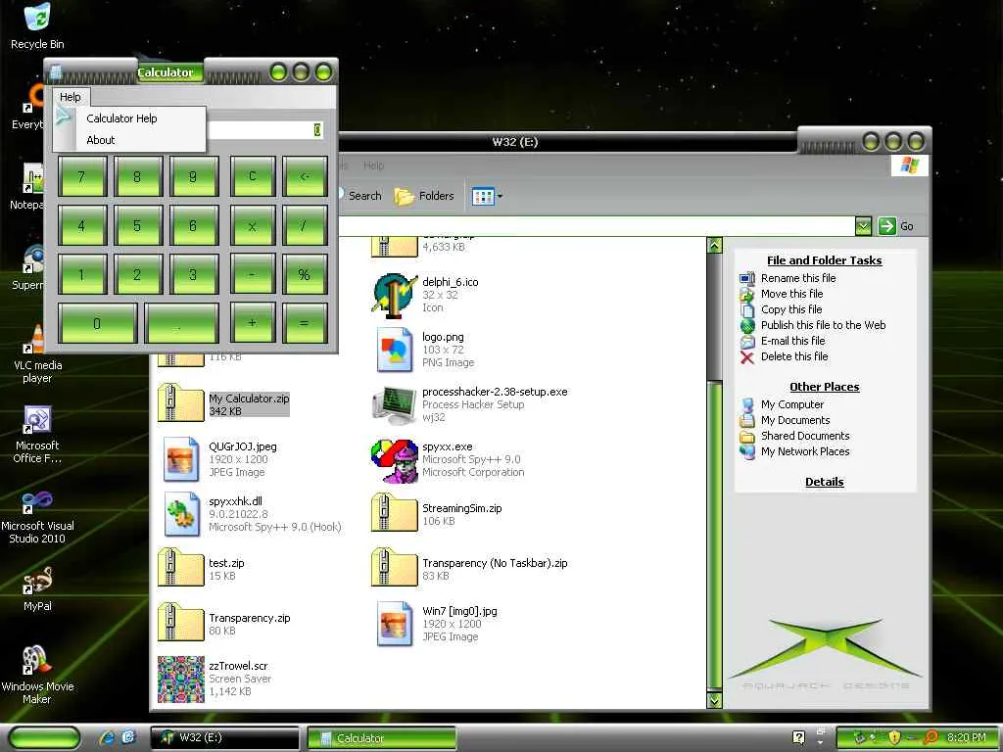Image resolution: width=1003 pixels, height=752 pixels.
Task: Click Copy this file link
Action: 790,309
